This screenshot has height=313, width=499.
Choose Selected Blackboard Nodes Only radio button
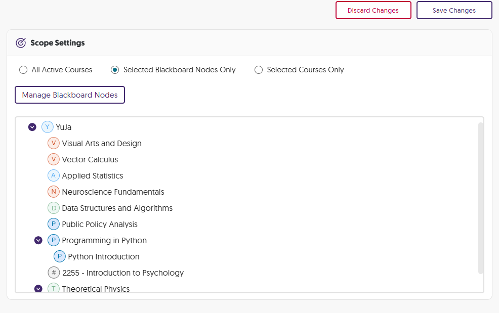point(115,70)
